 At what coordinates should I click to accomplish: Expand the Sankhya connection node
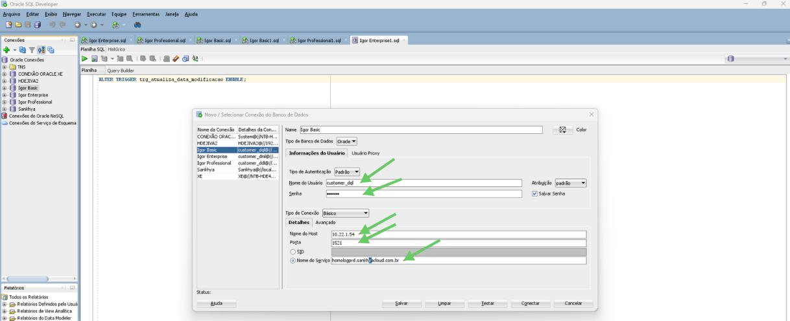pyautogui.click(x=5, y=109)
